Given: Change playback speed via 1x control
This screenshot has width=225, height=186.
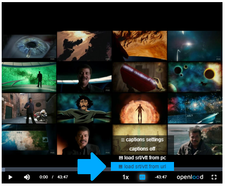Looking at the screenshot, I should click(126, 177).
